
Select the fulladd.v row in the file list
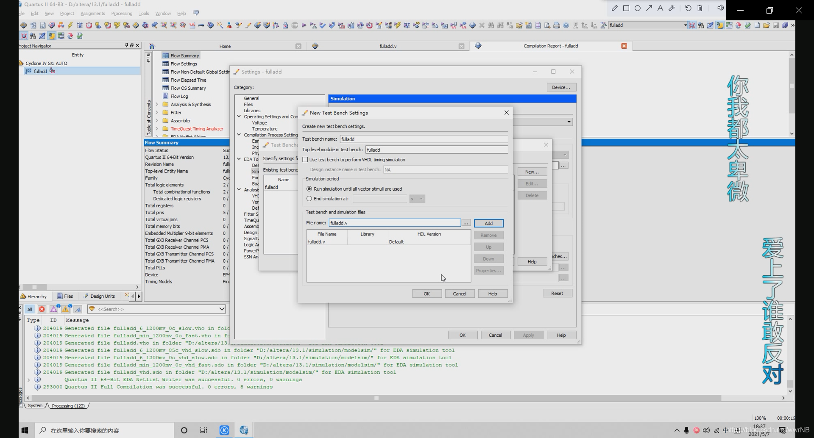pos(388,242)
